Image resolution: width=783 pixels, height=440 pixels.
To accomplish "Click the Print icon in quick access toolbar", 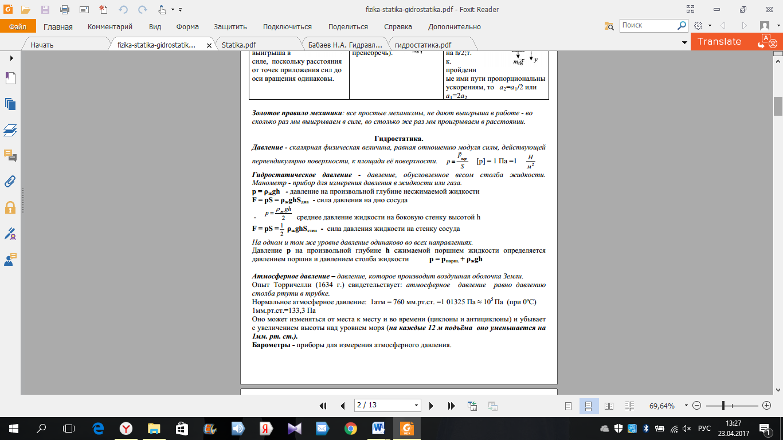I will click(x=65, y=10).
